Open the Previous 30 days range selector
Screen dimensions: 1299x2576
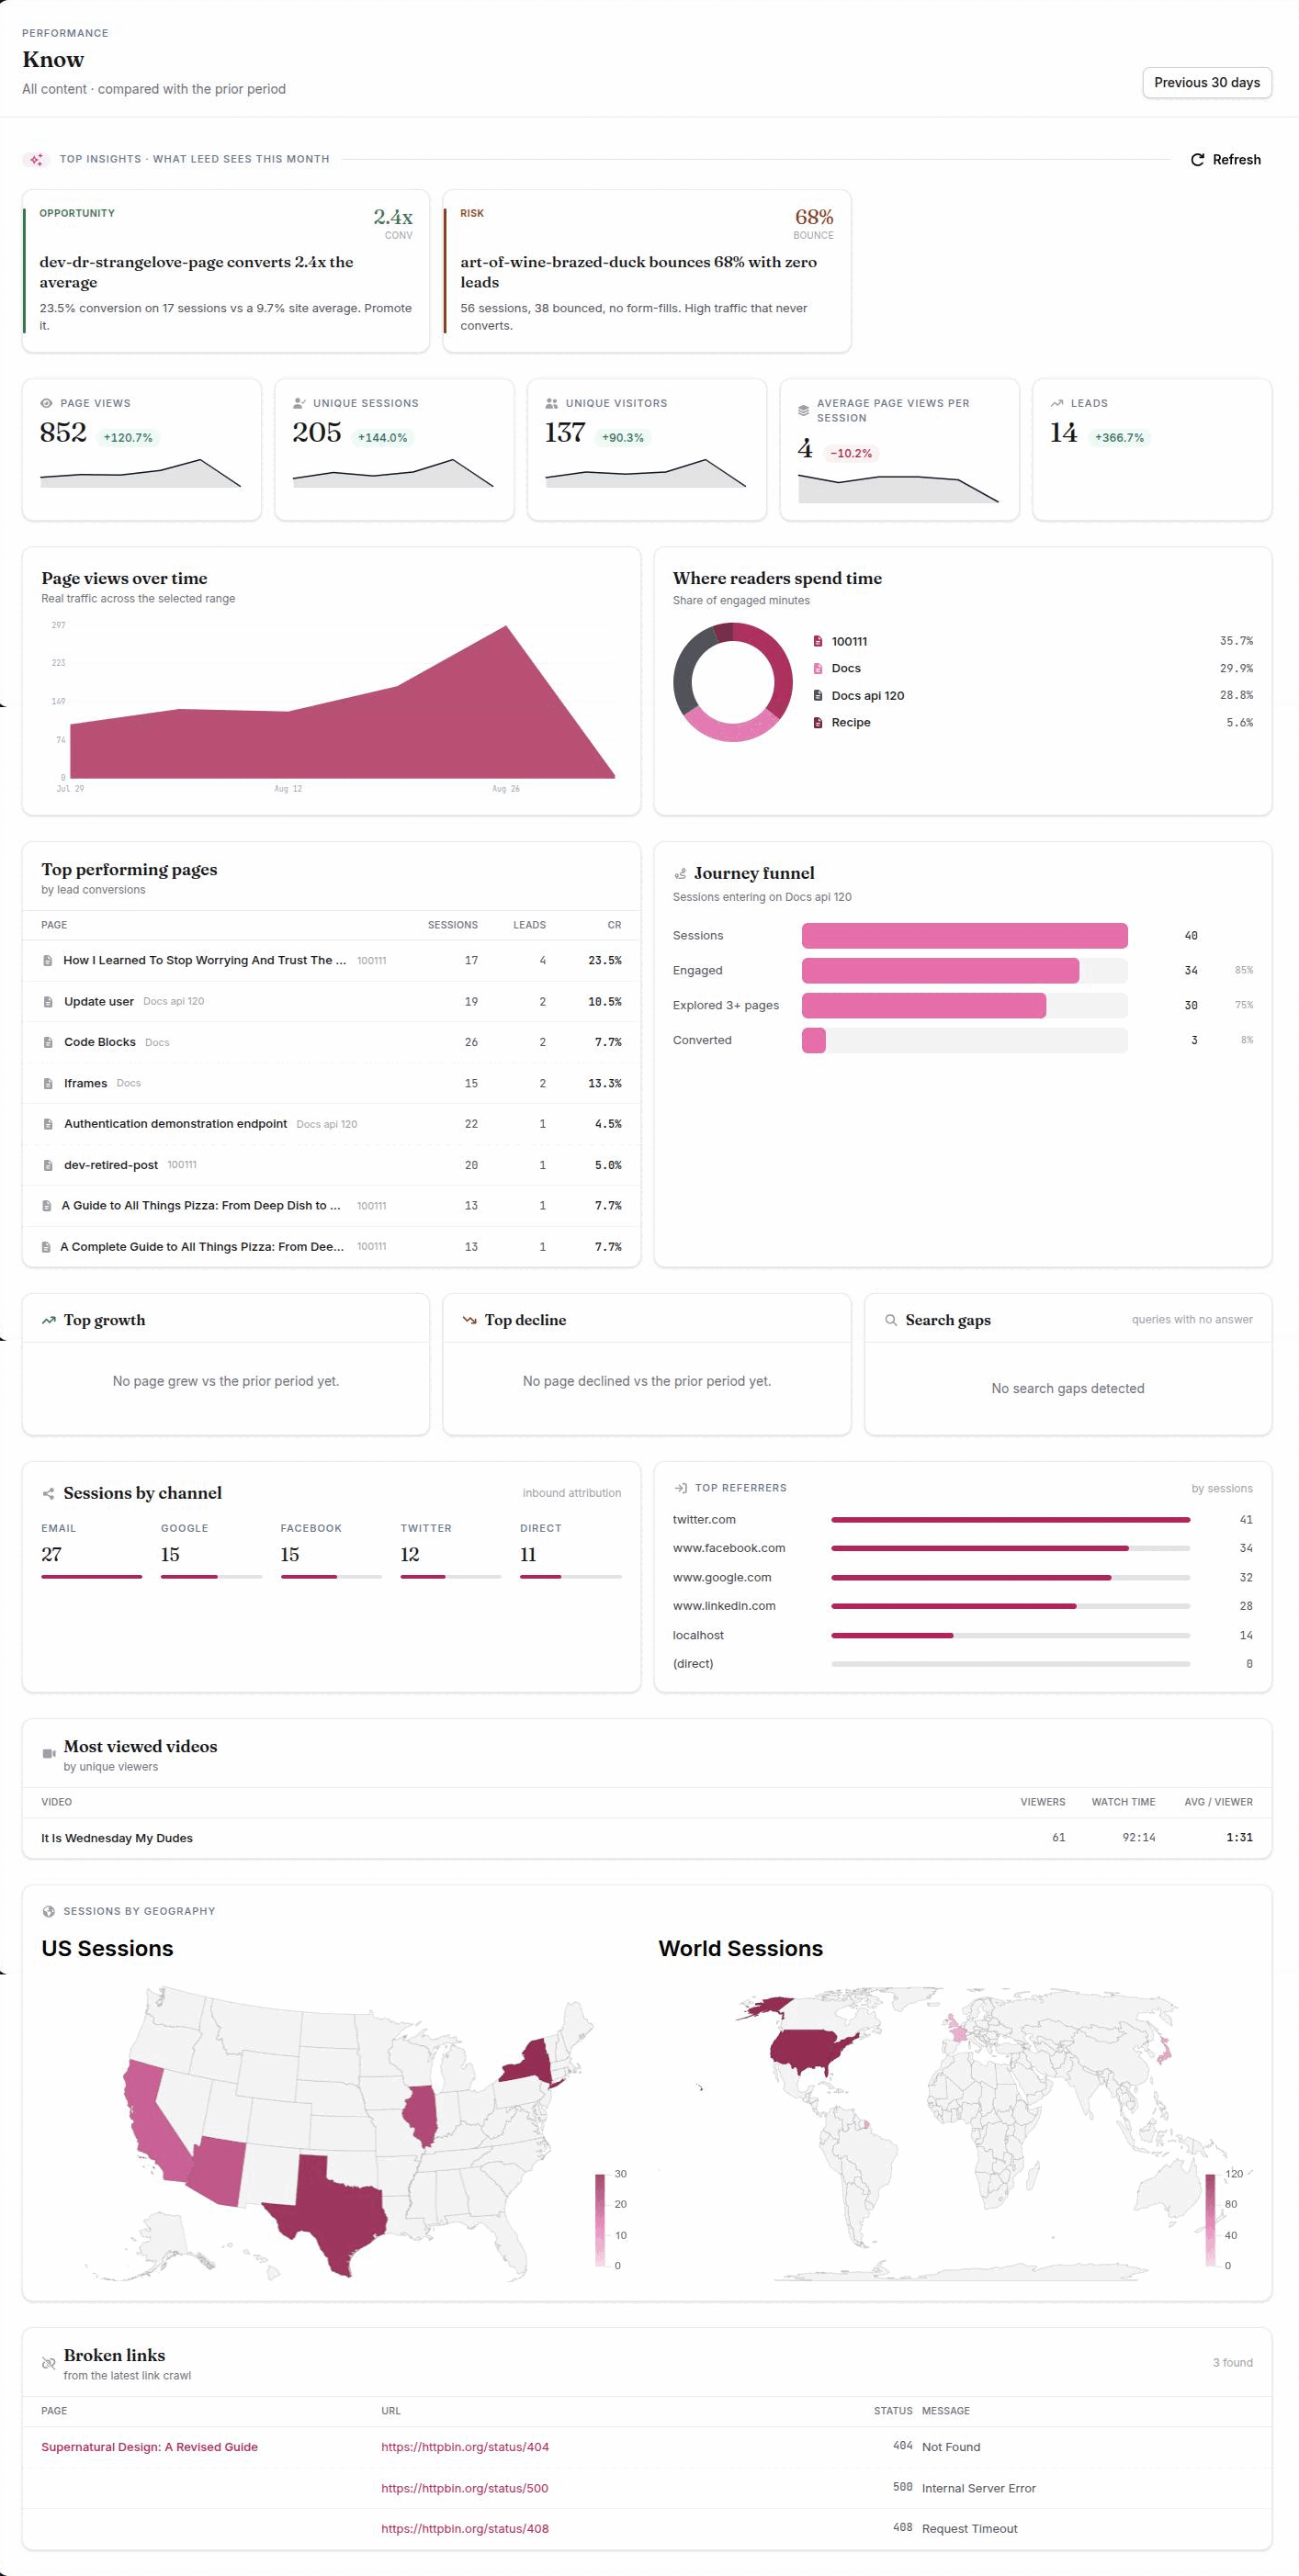point(1206,83)
